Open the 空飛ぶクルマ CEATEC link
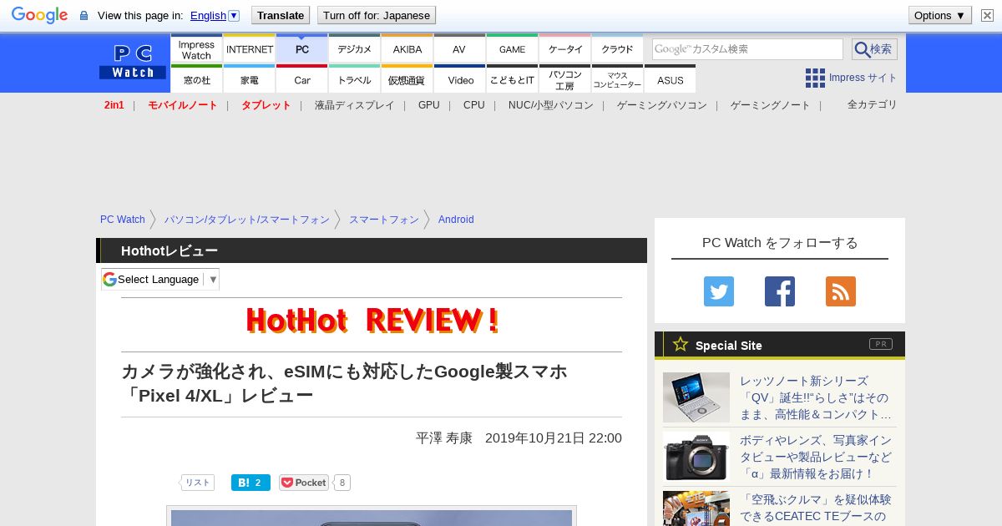Screen dimensions: 1002x526 tap(816, 508)
